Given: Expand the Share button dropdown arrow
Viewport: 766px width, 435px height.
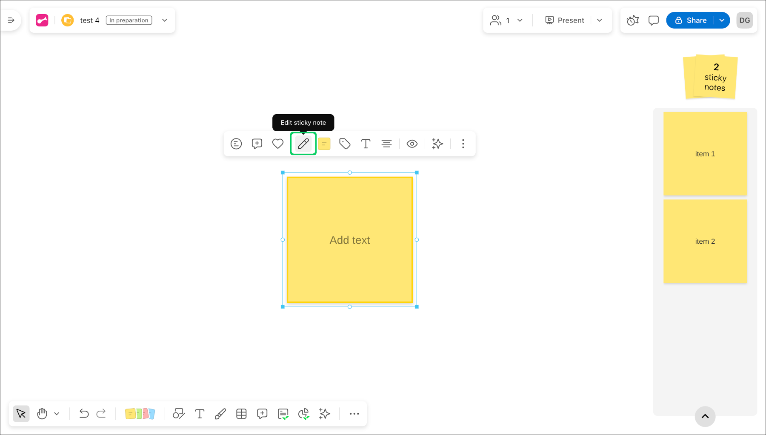Looking at the screenshot, I should (722, 20).
